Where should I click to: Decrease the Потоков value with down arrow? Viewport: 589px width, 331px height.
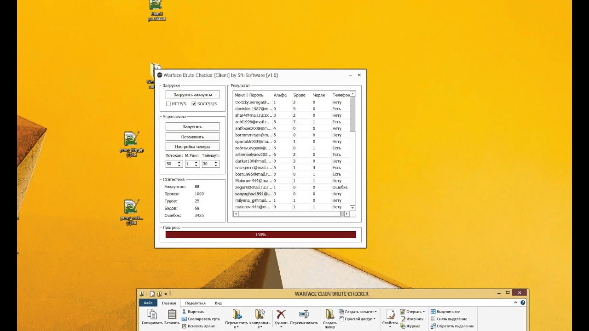179,165
